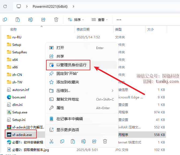
Task: Open the 排序 sort dropdown
Action: 76,20
